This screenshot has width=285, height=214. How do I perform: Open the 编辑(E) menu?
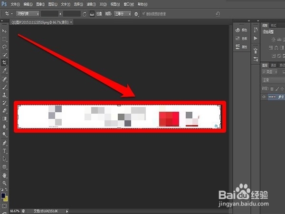point(28,4)
